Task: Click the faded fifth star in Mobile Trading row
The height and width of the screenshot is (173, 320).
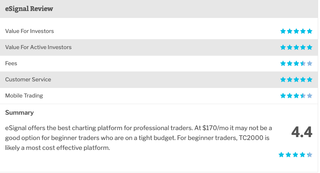Action: (x=310, y=96)
